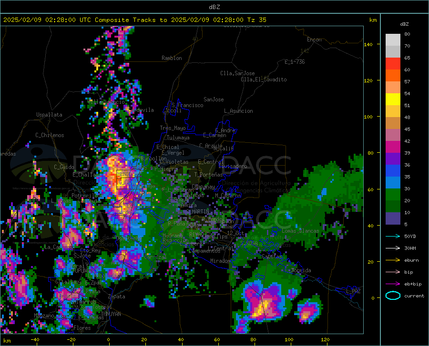Screen dimensions: 429x346
Task: Click the C_Guido place label
Action: pyautogui.click(x=64, y=167)
